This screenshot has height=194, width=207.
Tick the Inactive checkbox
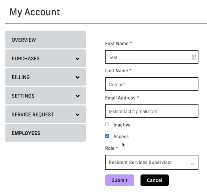click(x=107, y=124)
